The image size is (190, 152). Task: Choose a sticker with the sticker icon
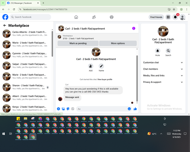[68, 109]
